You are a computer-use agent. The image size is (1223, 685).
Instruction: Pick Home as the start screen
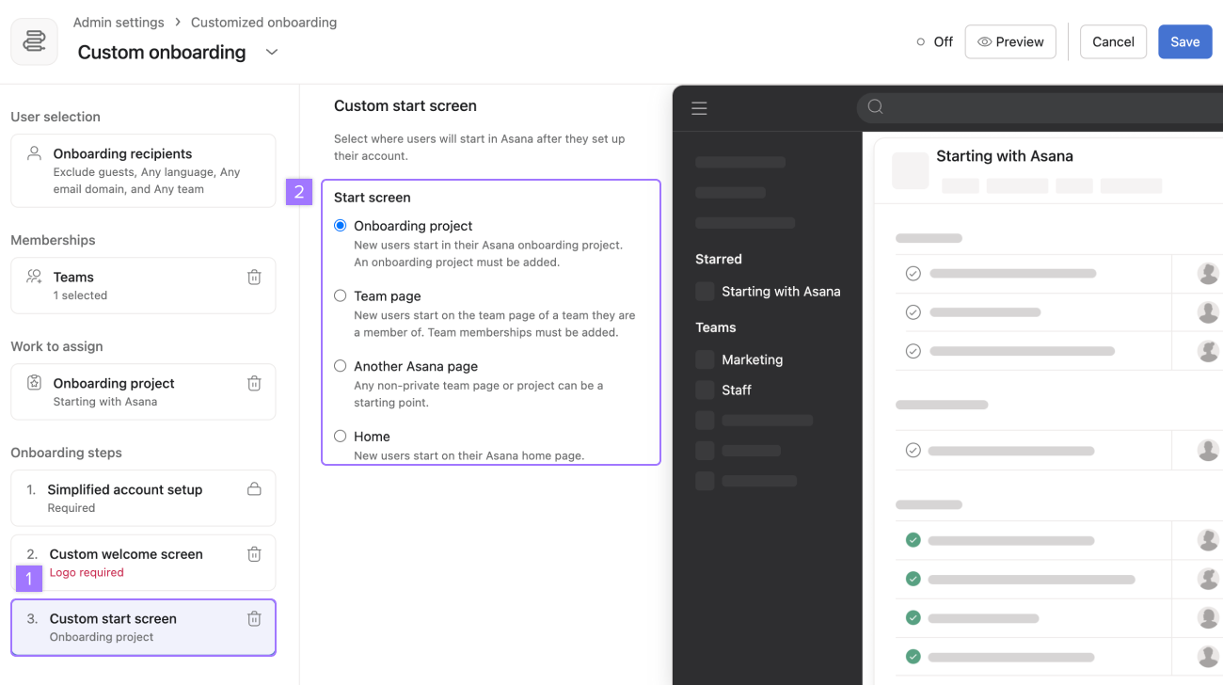(x=341, y=437)
